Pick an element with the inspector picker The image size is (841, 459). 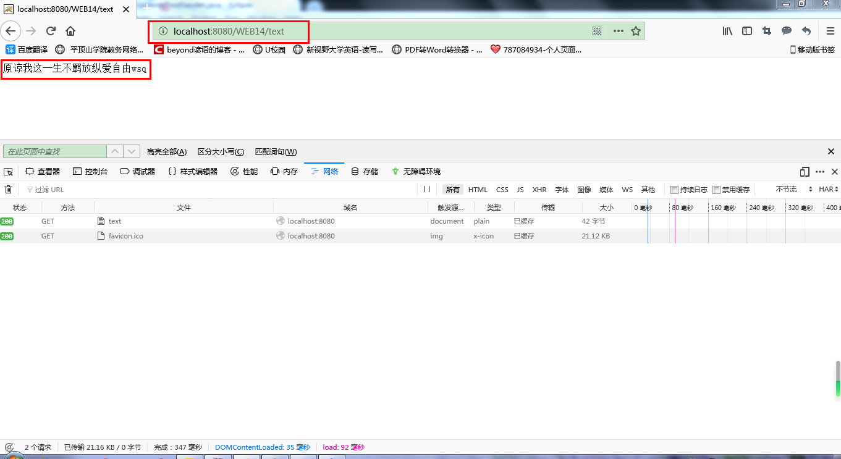coord(9,172)
